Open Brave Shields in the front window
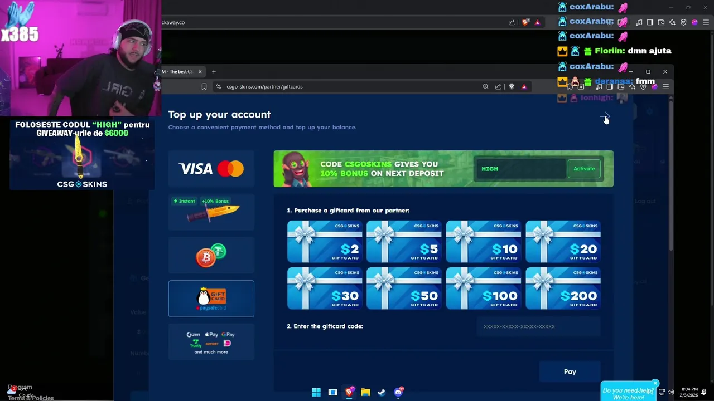Screen dimensions: 714x401 tap(512, 86)
